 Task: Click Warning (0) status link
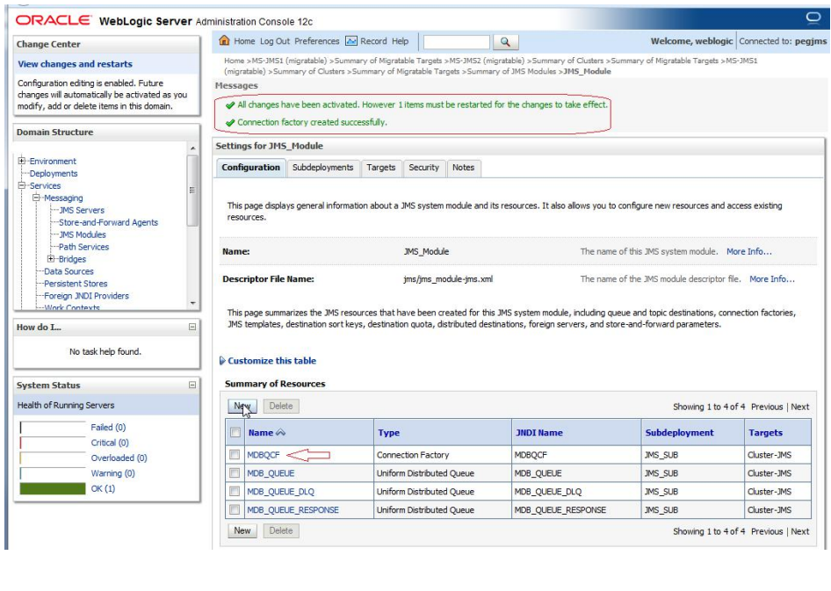point(113,473)
